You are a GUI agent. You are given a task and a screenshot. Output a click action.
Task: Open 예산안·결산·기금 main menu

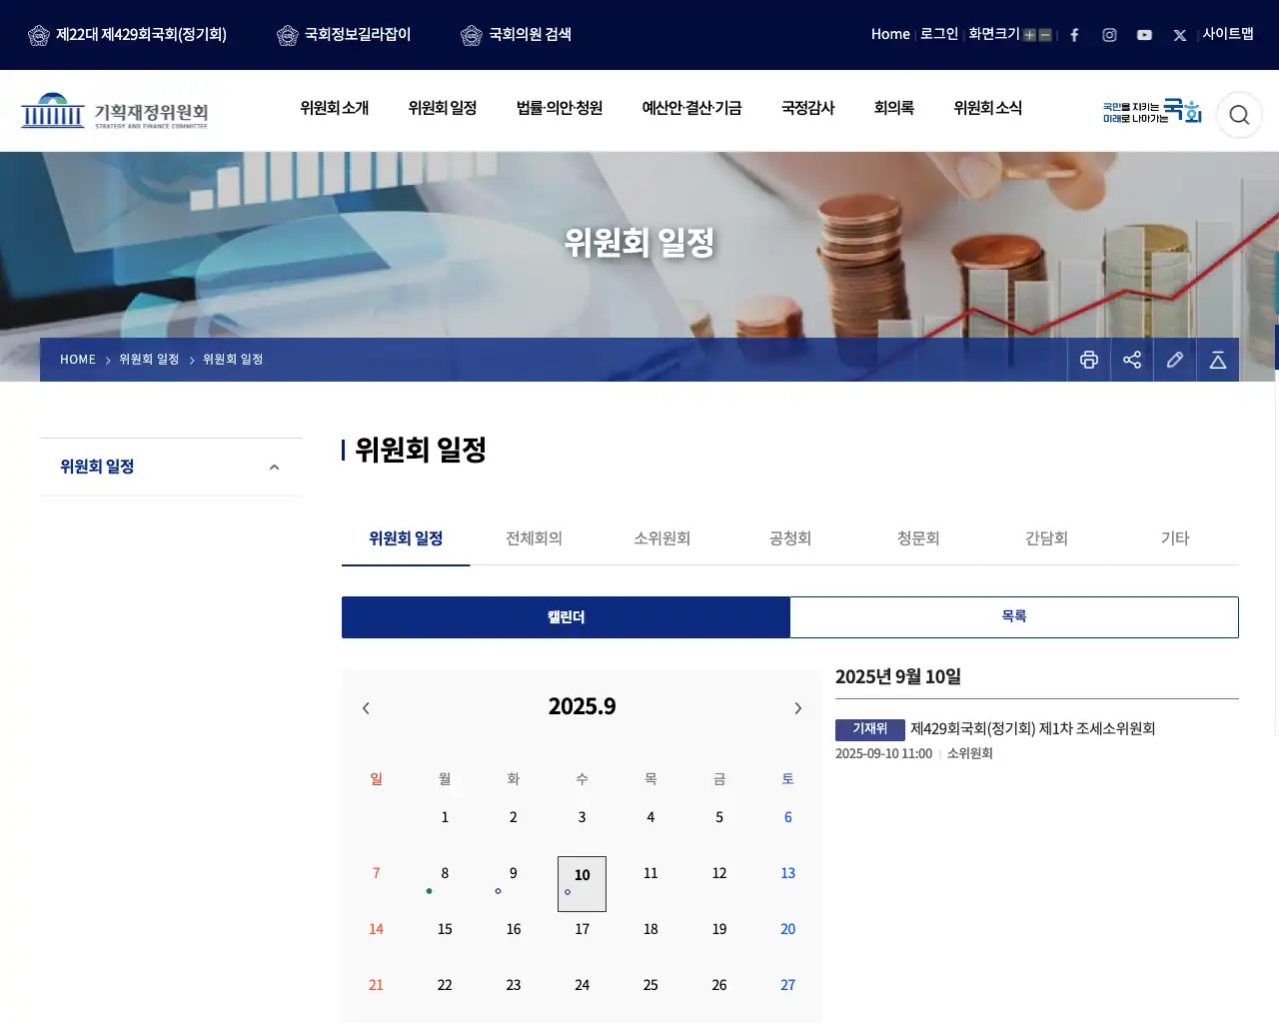691,108
